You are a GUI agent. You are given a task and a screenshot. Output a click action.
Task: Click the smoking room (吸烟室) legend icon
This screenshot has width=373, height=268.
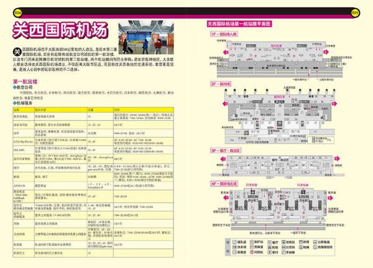pyautogui.click(x=234, y=252)
